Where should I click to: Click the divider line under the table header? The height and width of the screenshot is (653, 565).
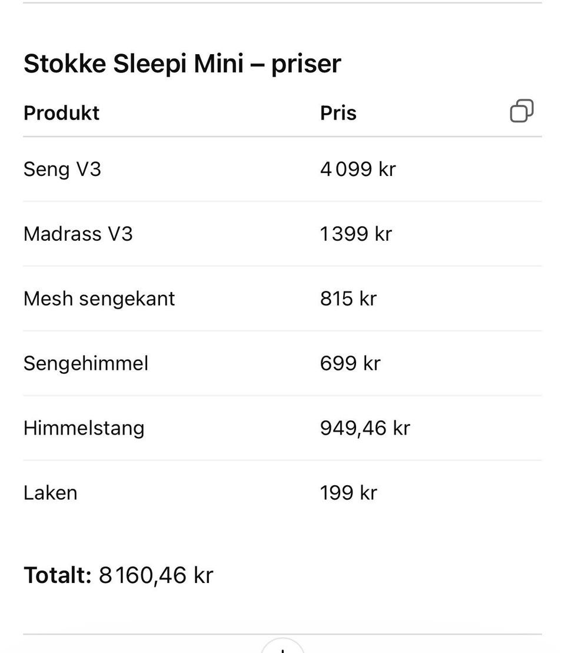point(282,137)
